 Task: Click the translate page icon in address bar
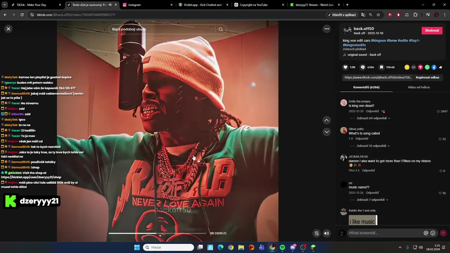[x=363, y=15]
